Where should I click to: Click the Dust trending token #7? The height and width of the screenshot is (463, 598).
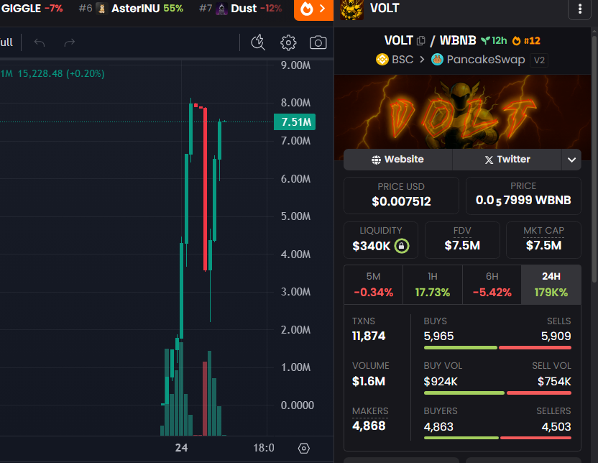pyautogui.click(x=240, y=9)
